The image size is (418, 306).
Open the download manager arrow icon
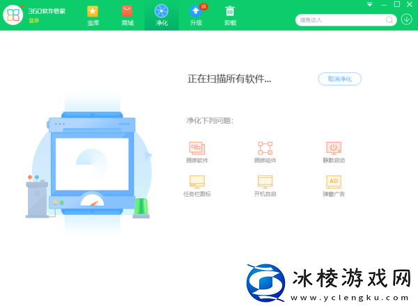(x=407, y=19)
